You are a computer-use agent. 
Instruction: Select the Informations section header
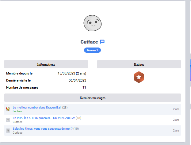click(46, 64)
